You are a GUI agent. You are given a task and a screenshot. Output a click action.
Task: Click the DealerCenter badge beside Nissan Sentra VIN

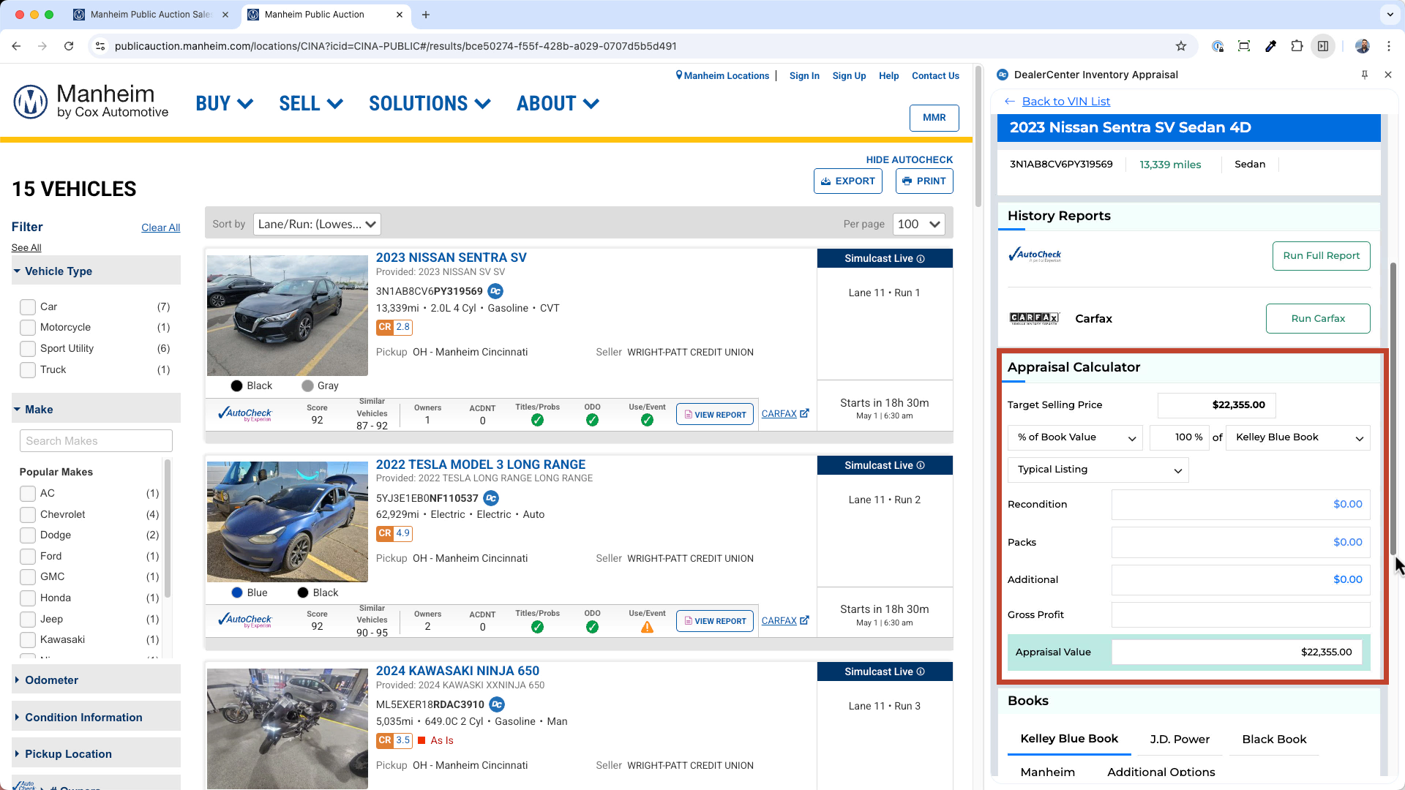(495, 291)
